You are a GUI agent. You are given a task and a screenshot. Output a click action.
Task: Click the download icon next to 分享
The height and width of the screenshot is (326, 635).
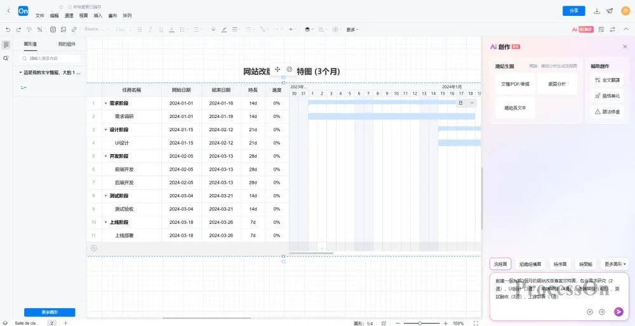[596, 11]
